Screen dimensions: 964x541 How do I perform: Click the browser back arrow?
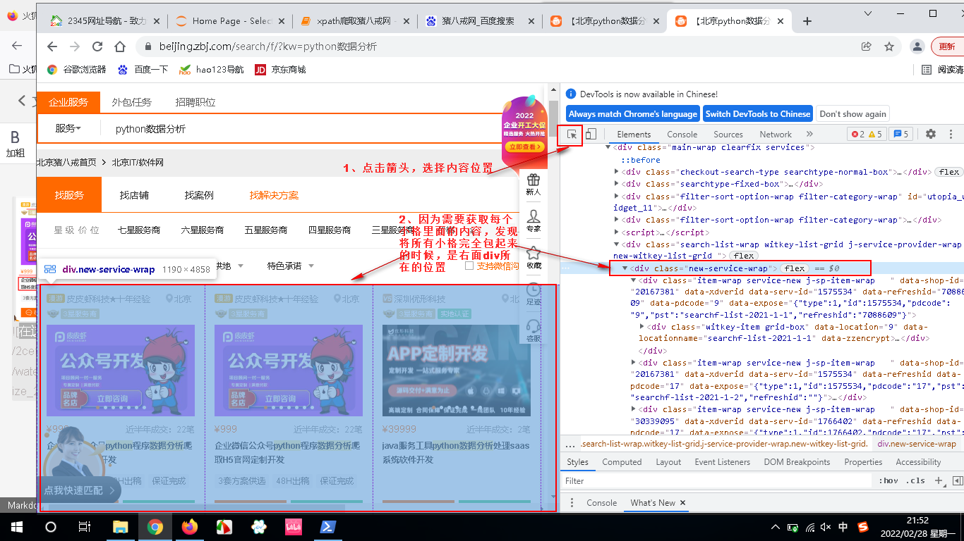52,46
